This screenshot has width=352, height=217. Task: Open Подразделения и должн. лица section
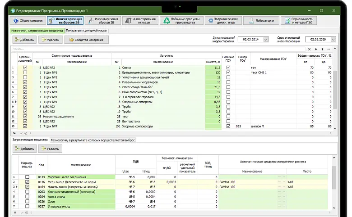[x=224, y=21]
